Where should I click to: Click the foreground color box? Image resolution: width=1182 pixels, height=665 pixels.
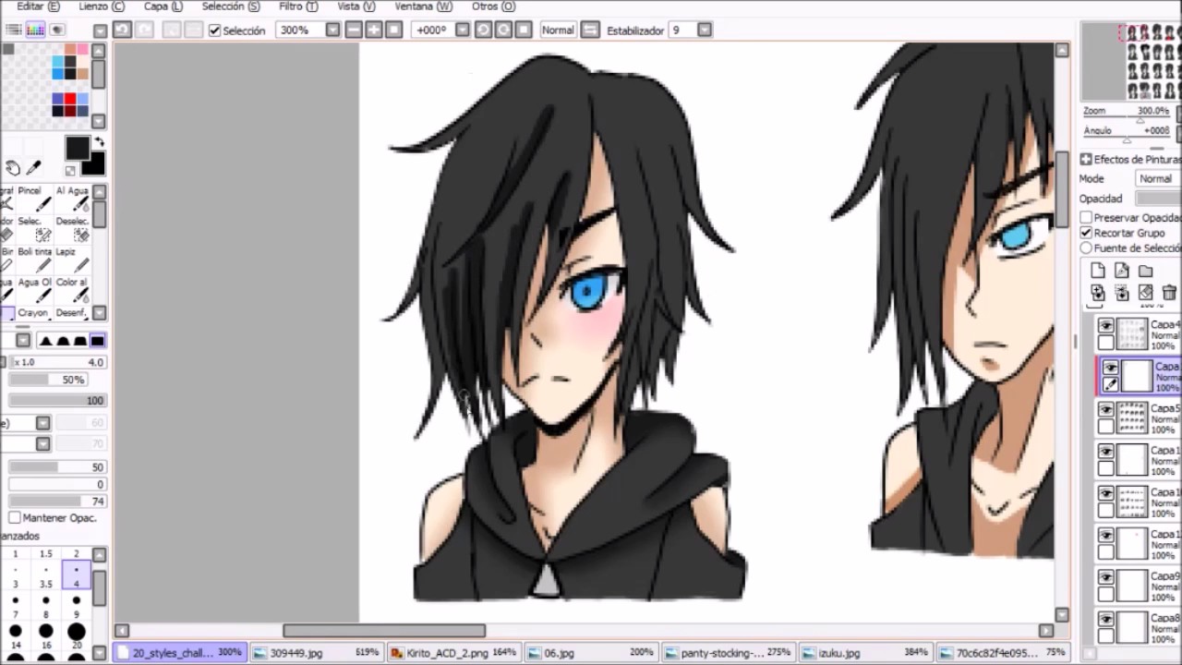tap(77, 148)
